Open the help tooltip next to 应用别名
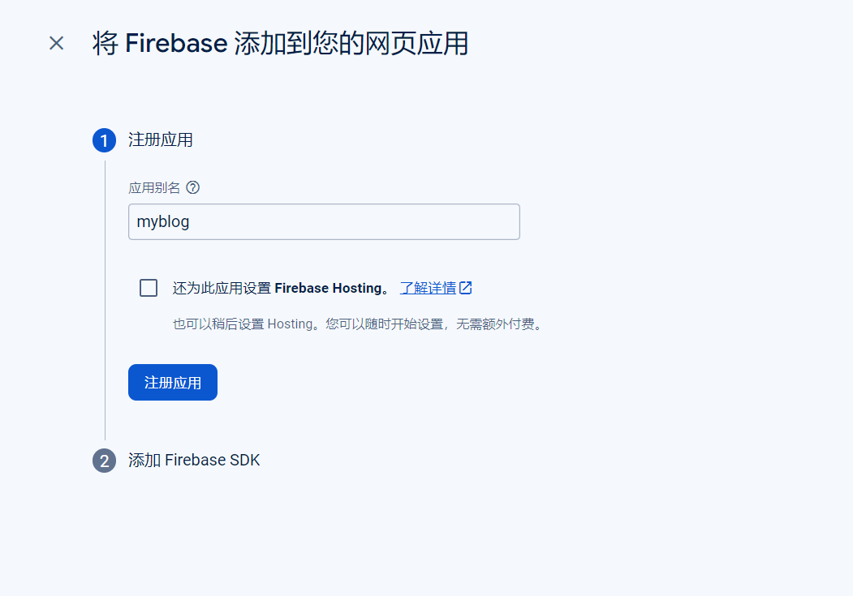 tap(192, 187)
